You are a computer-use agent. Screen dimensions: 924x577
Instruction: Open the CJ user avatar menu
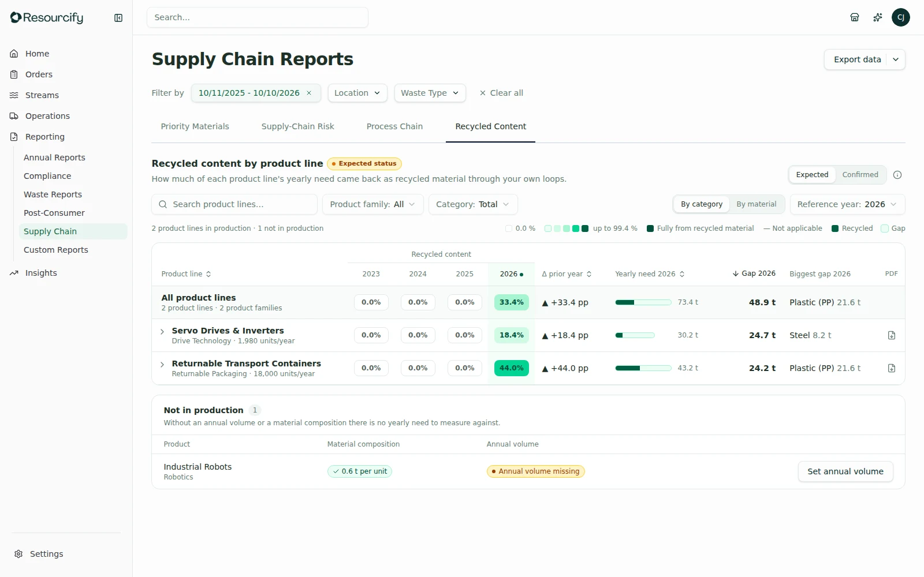[x=901, y=17]
